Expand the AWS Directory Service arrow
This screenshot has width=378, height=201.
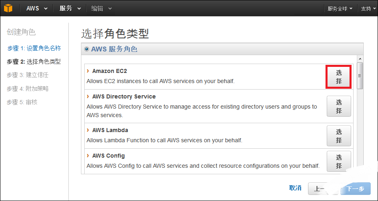tap(88, 96)
